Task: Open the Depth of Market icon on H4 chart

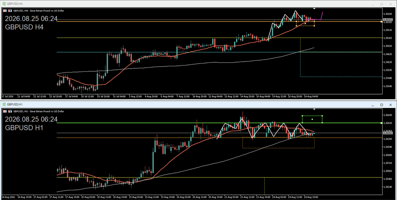Action: [5, 10]
